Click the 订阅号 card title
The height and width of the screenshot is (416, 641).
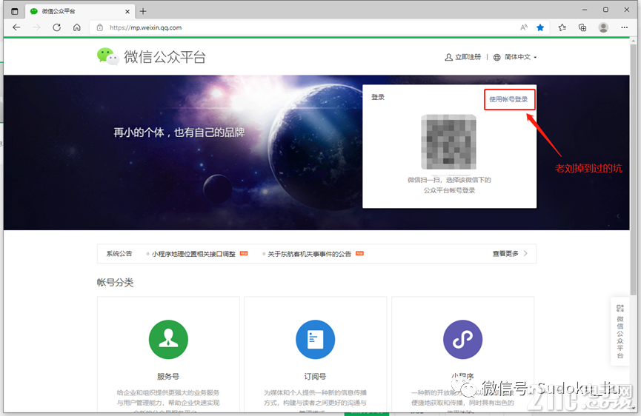click(x=315, y=377)
